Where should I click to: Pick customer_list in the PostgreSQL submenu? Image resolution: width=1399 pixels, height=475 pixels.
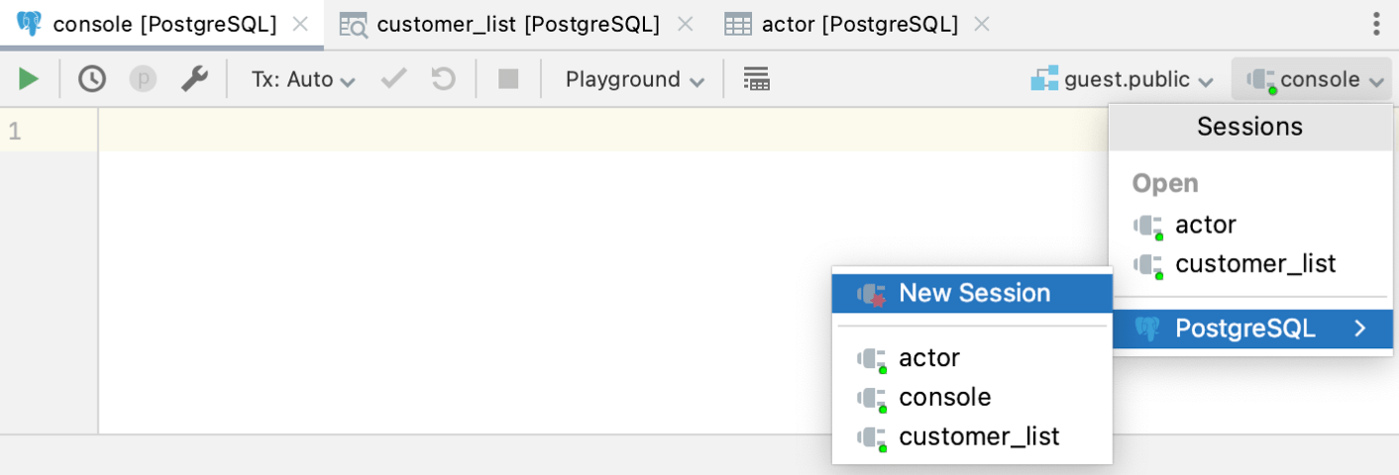(x=978, y=436)
